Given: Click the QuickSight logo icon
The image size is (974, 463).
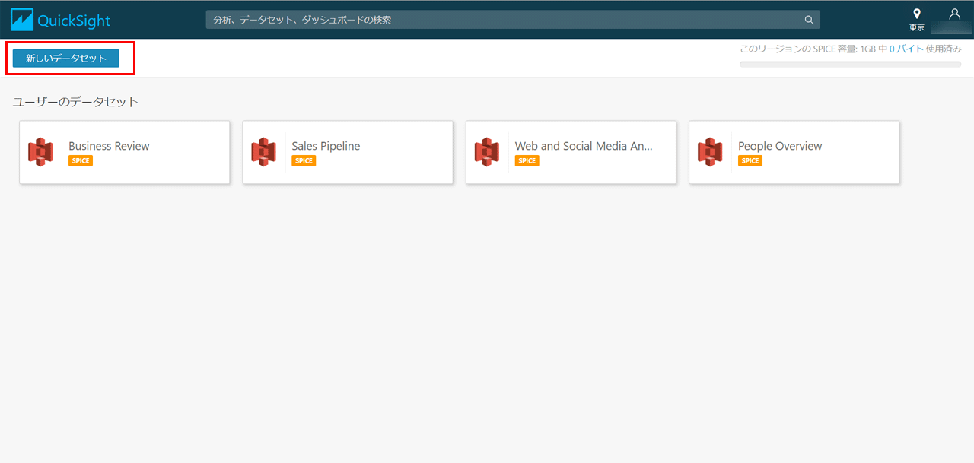Looking at the screenshot, I should click(x=22, y=19).
